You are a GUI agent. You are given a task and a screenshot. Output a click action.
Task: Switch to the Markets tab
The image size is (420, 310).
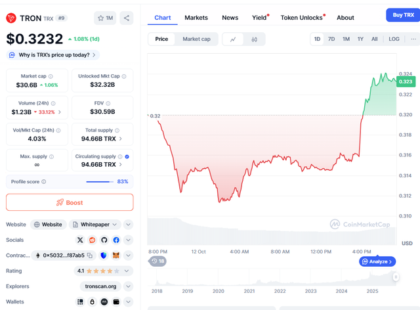click(x=196, y=18)
